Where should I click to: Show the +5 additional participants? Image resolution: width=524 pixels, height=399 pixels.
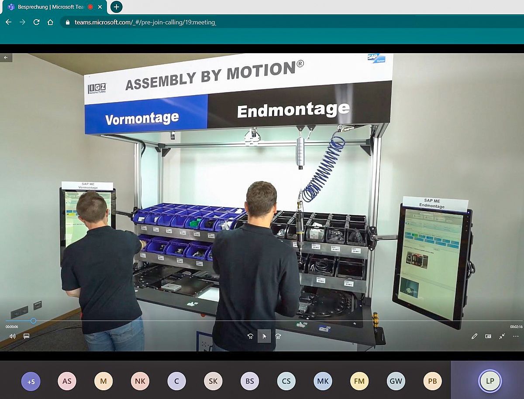coord(31,382)
